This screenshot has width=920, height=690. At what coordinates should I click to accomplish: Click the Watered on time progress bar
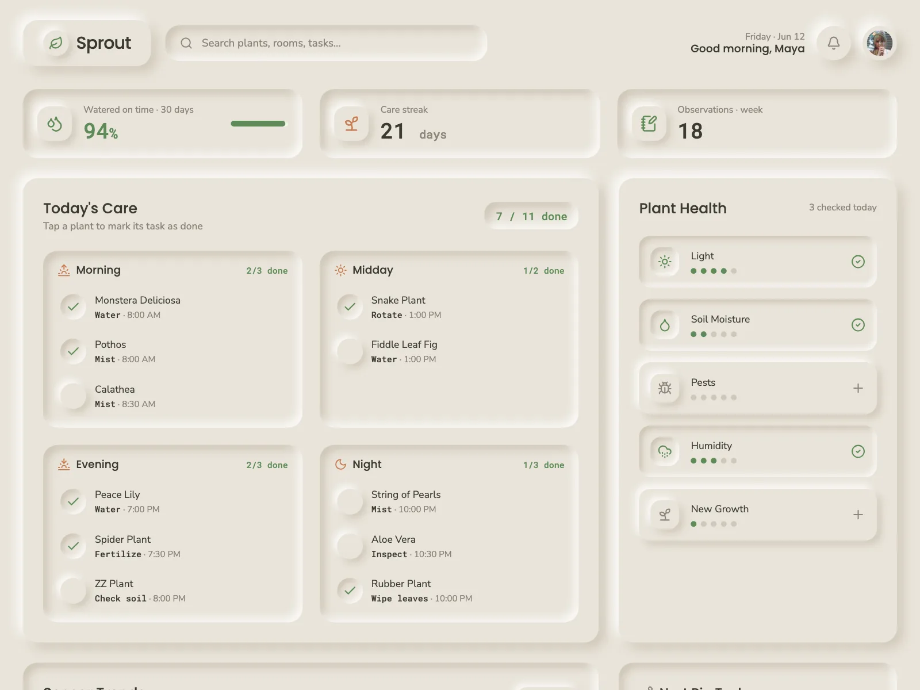pos(258,124)
